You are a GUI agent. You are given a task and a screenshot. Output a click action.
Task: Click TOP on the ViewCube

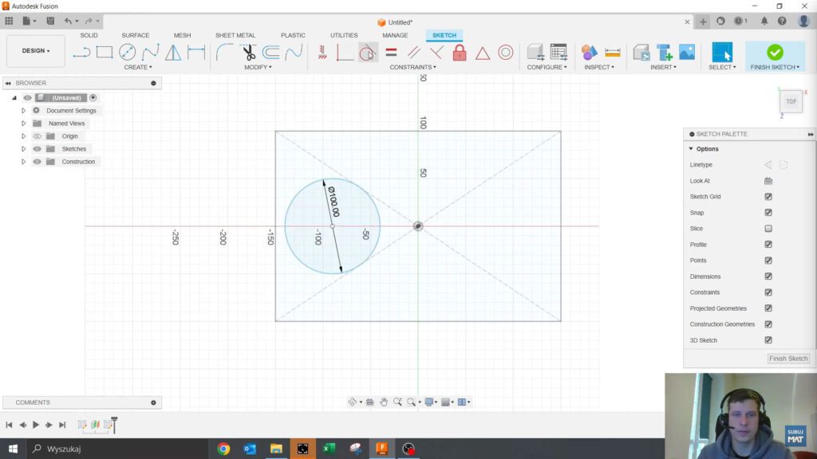[791, 101]
